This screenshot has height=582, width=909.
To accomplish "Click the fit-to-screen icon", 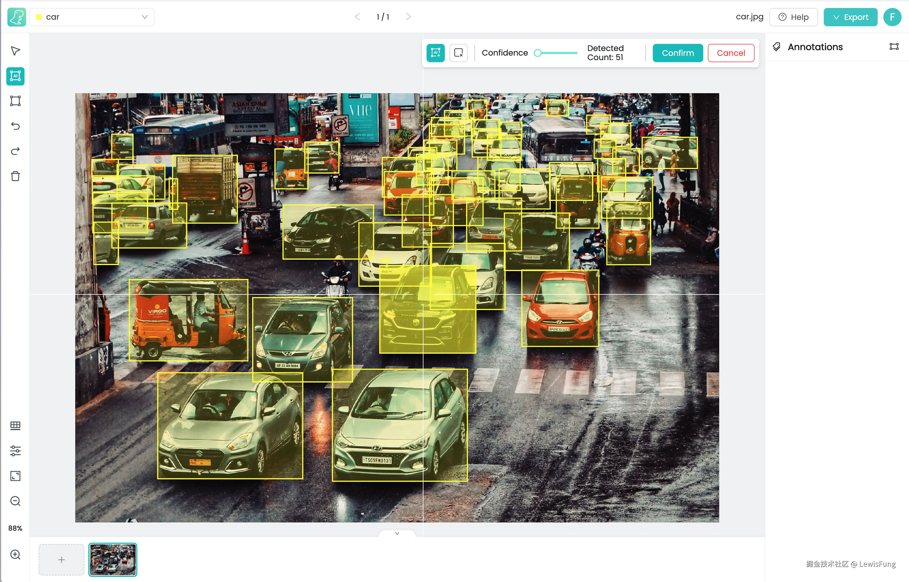I will pos(15,476).
